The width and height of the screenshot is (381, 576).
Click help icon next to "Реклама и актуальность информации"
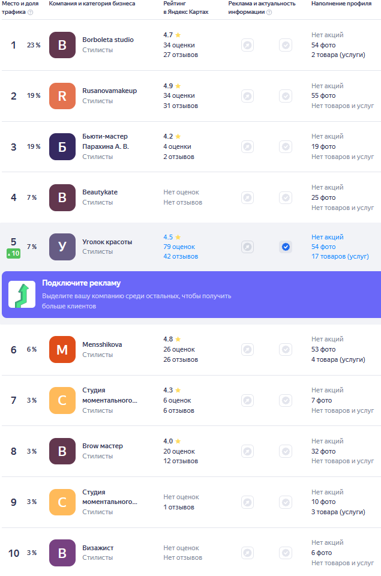click(269, 12)
